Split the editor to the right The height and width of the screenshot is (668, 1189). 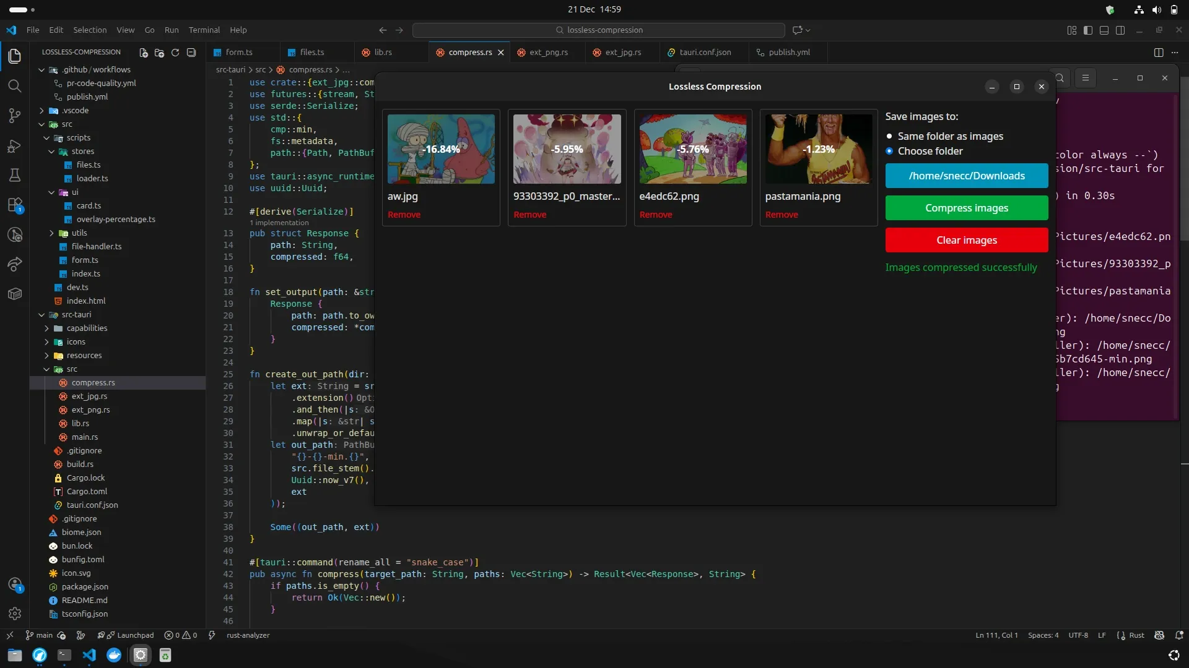click(x=1159, y=53)
